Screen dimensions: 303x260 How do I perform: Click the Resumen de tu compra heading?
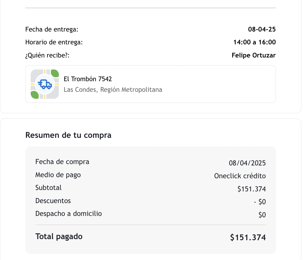pyautogui.click(x=68, y=135)
